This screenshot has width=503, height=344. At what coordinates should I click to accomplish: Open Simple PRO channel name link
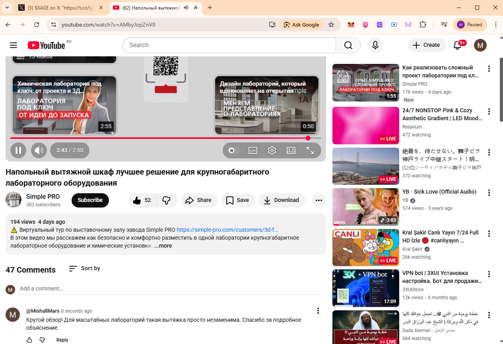(43, 196)
